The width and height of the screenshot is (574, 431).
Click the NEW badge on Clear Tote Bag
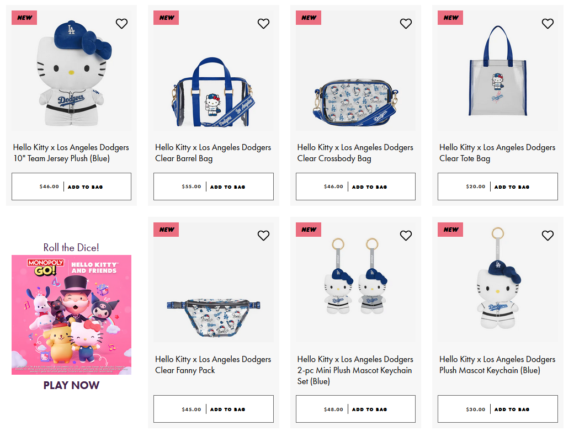tap(450, 18)
